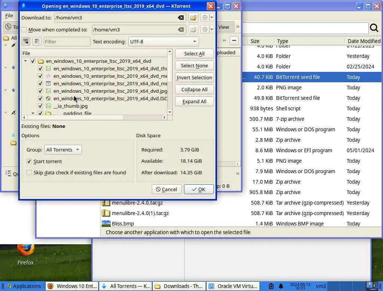Click the All folder icon in KTorrent sidebar
Image resolution: width=383 pixels, height=291 pixels.
point(6,38)
